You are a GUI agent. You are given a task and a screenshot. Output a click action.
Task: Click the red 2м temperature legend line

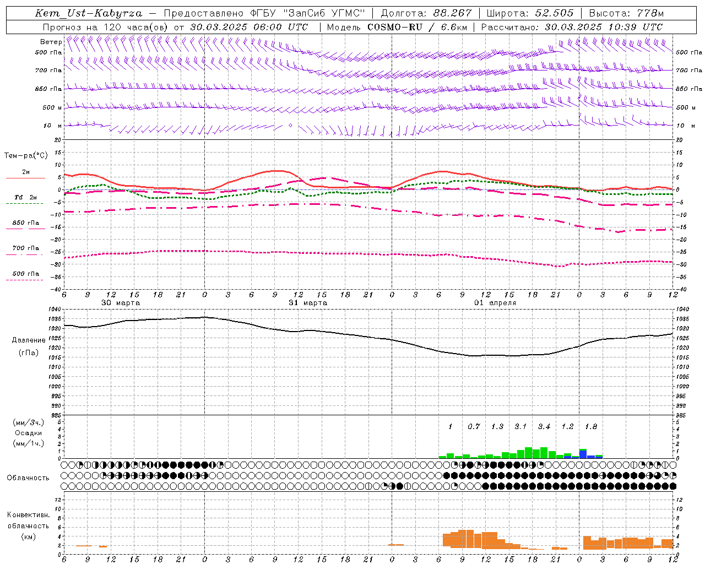click(25, 178)
